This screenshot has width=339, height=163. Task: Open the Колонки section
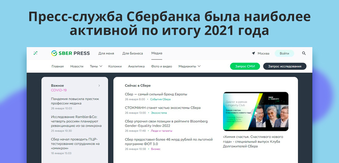click(x=115, y=66)
